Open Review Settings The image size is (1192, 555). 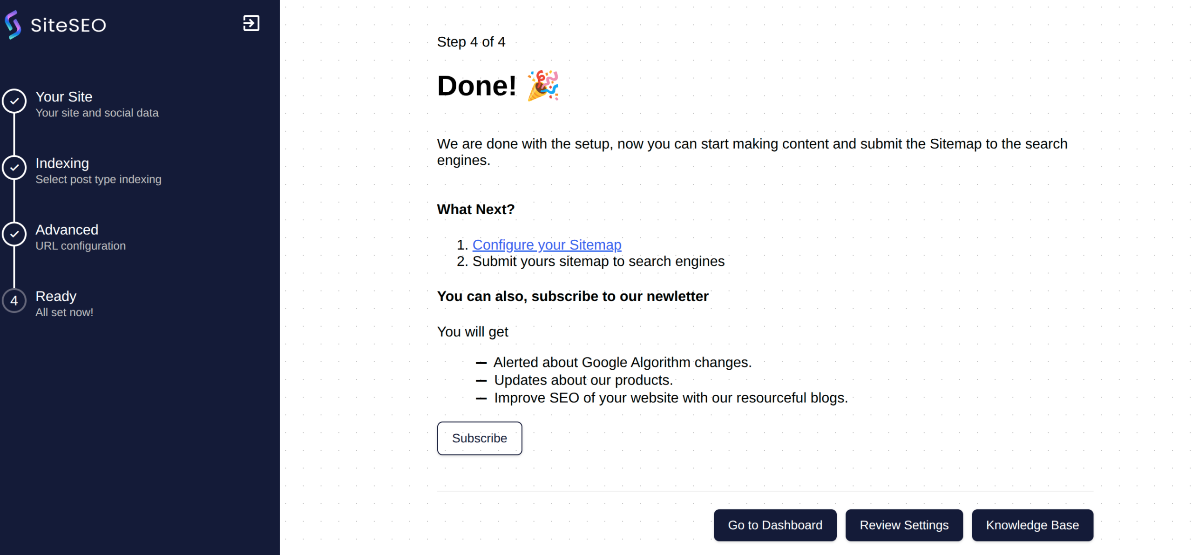click(x=904, y=525)
